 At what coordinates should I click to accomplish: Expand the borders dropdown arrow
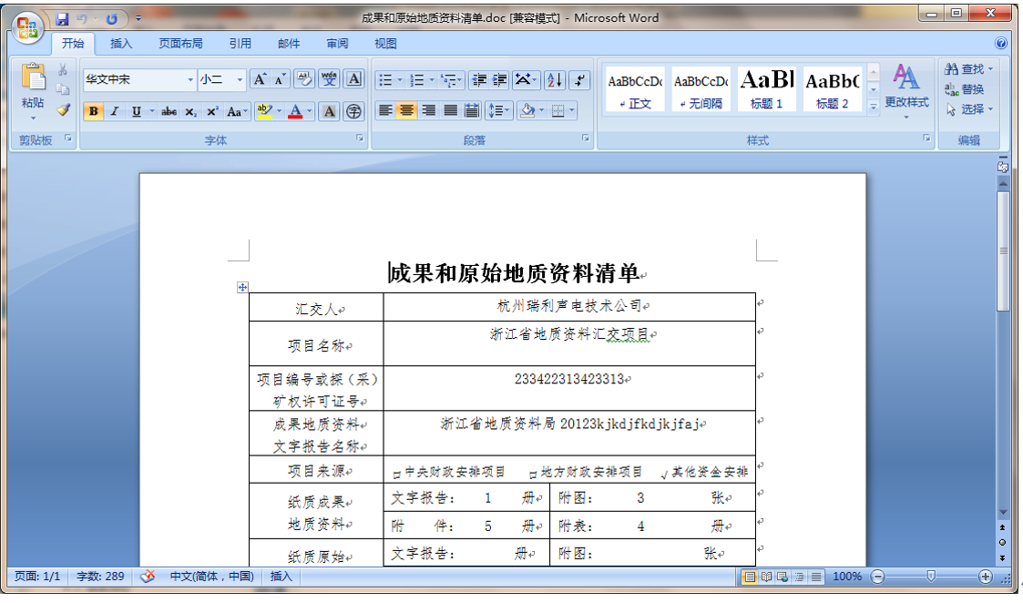tap(572, 111)
